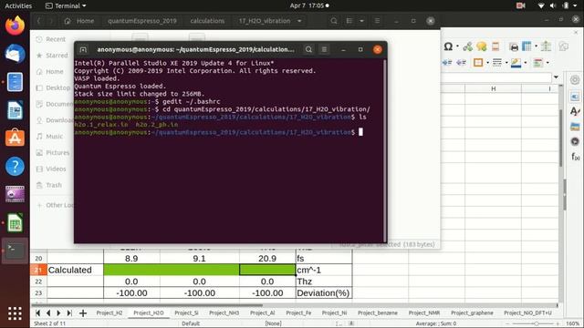Viewport: 584px width, 328px height.
Task: Adjust the Calc zoom slider
Action: click(536, 323)
